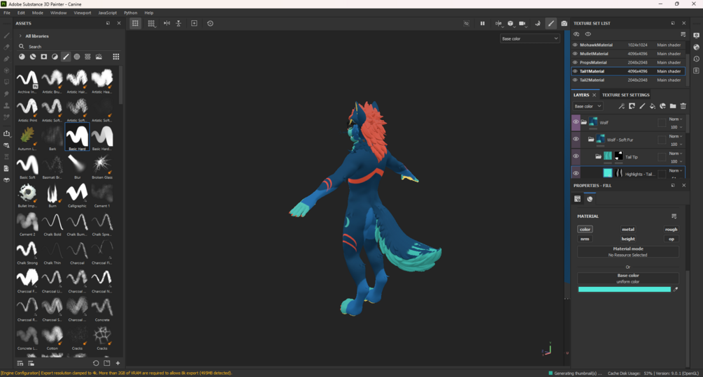Hide MohawkMaterial texture set
Screen dimensions: 703x377
click(575, 45)
